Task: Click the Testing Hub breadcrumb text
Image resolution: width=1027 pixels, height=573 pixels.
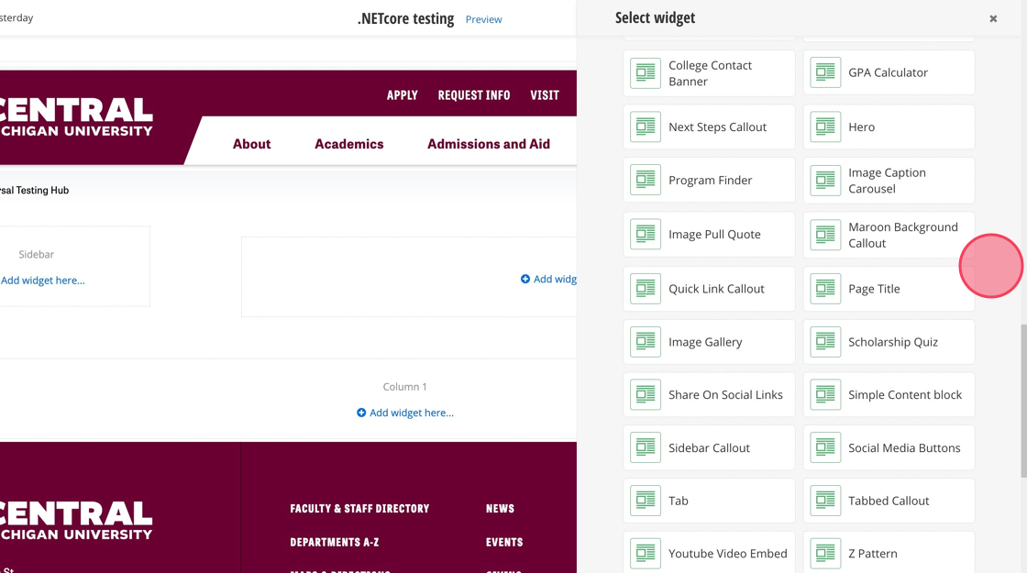Action: [x=34, y=190]
